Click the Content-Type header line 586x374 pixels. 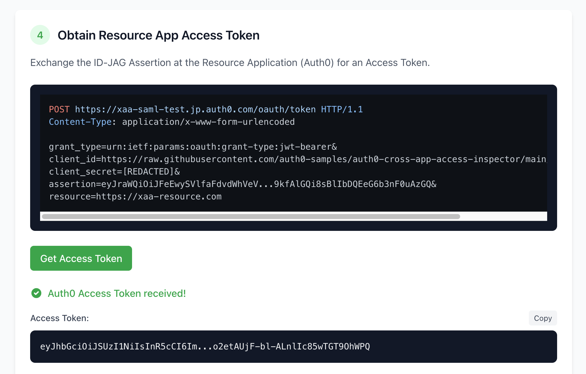point(172,122)
